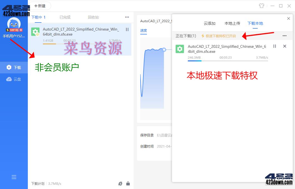Click the 新建 button
Image resolution: width=295 pixels, height=189 pixels.
(40, 6)
